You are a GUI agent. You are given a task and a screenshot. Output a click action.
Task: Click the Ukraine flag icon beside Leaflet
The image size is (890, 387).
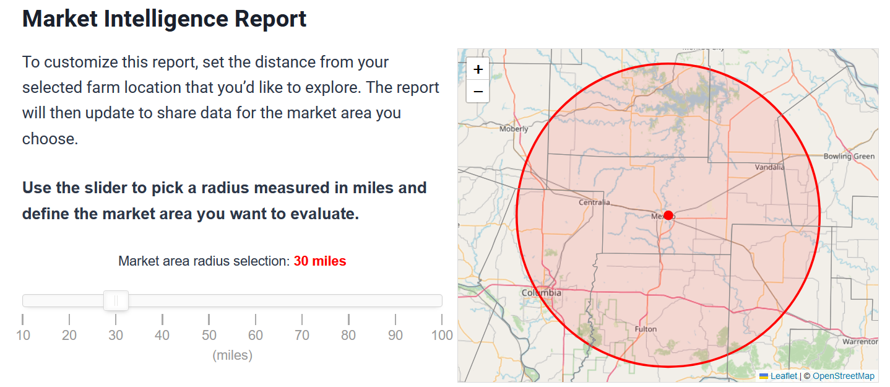[x=764, y=376]
